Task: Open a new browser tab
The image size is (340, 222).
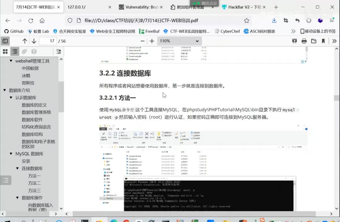Action: [x=276, y=7]
